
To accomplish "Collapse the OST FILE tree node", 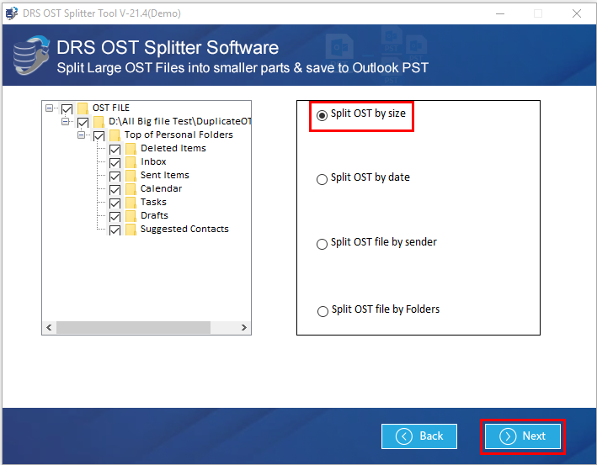I will point(49,108).
